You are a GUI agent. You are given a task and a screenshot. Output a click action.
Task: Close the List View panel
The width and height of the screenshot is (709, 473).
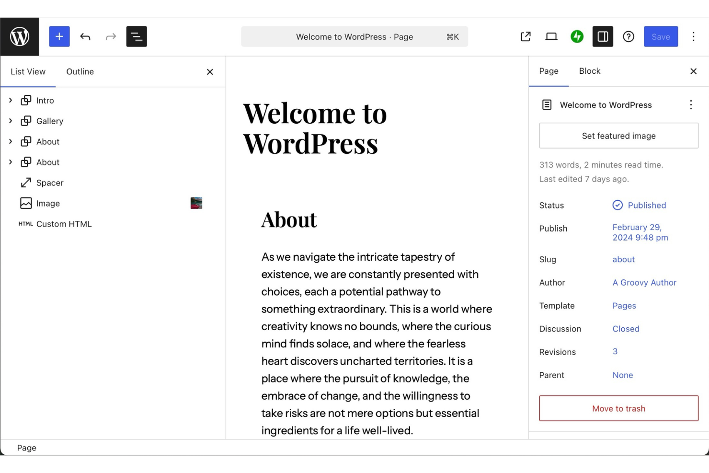click(x=210, y=72)
